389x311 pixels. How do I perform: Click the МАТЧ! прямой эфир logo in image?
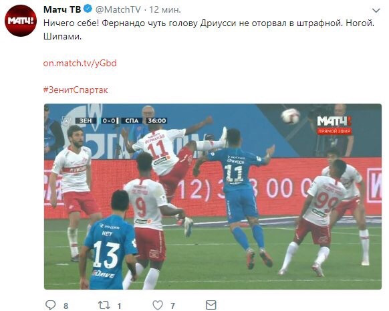334,125
